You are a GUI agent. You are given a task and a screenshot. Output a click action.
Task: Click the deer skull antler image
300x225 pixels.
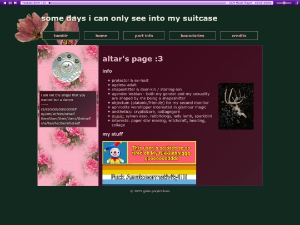point(236,106)
